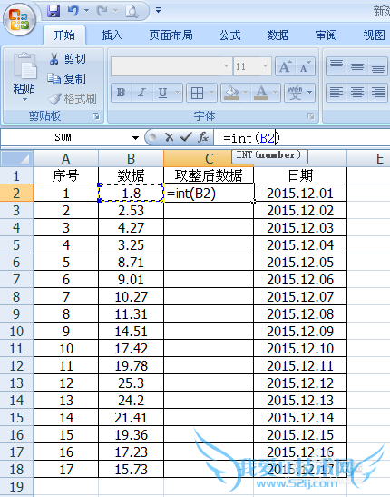Viewport: 390px width, 497px height.
Task: Cancel formula entry with X icon
Action: 170,137
